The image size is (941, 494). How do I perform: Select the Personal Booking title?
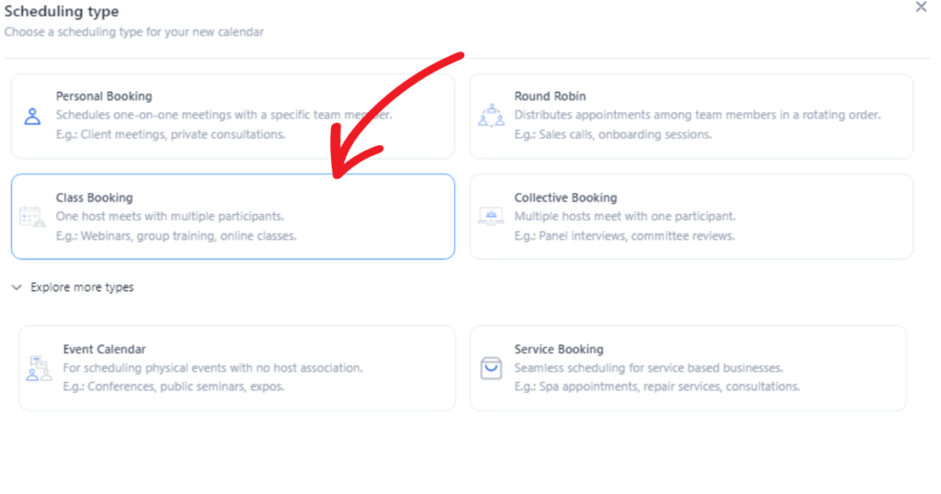104,95
